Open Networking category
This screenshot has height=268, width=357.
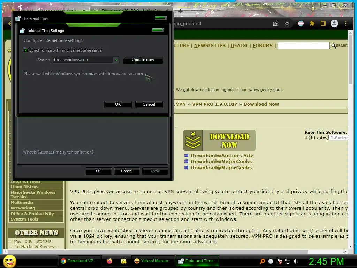click(x=23, y=208)
